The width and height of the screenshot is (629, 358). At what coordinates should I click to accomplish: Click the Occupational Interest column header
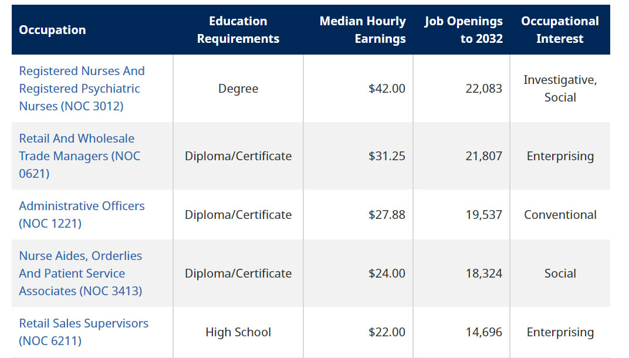[560, 30]
